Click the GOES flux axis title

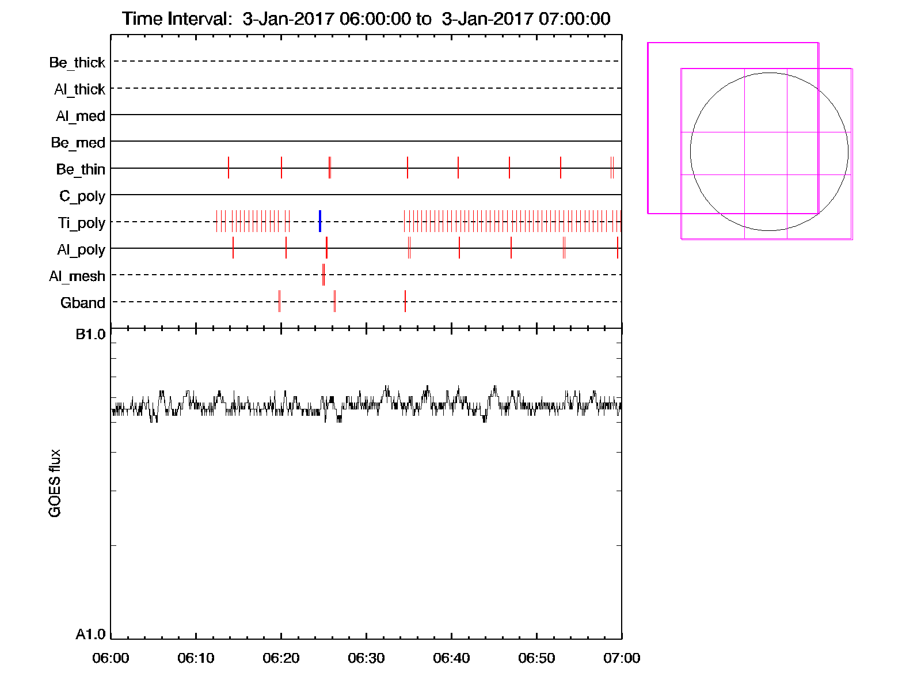[x=55, y=484]
